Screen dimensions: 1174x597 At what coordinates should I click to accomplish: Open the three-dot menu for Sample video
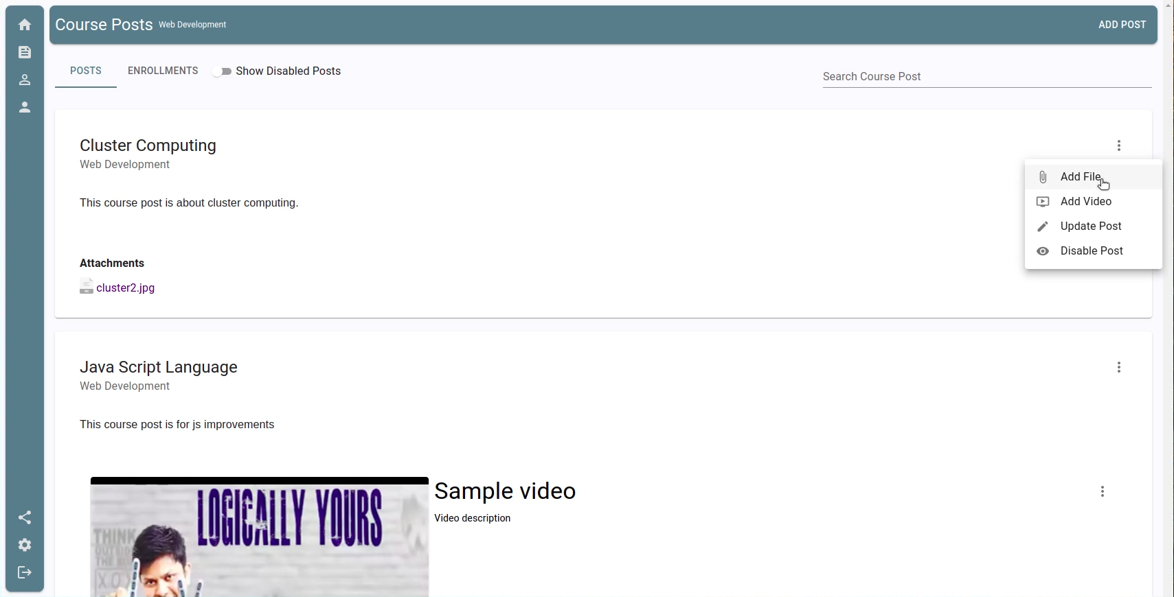(1103, 491)
